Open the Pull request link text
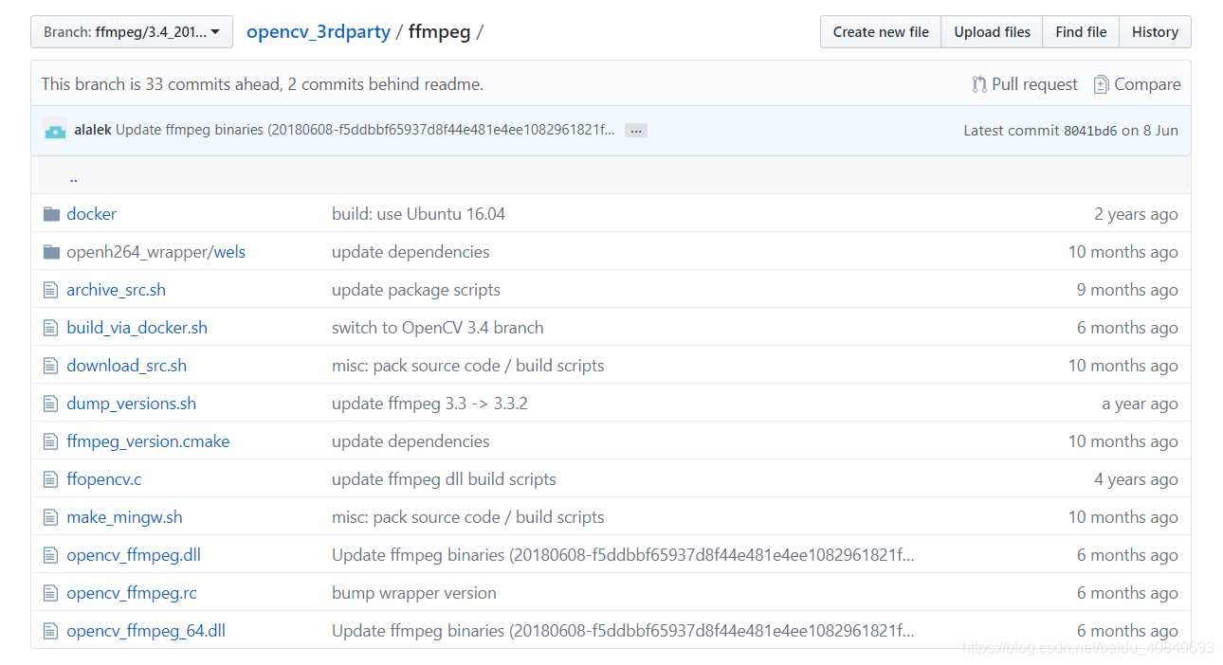1223x665 pixels. (1034, 84)
